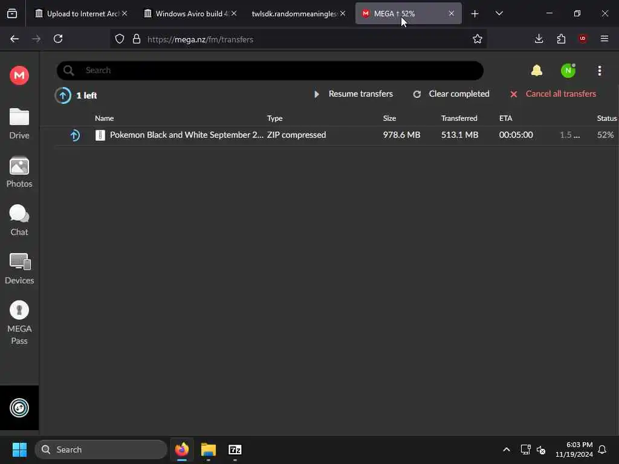Expand the list all tabs dropdown
This screenshot has height=464, width=619.
(499, 14)
